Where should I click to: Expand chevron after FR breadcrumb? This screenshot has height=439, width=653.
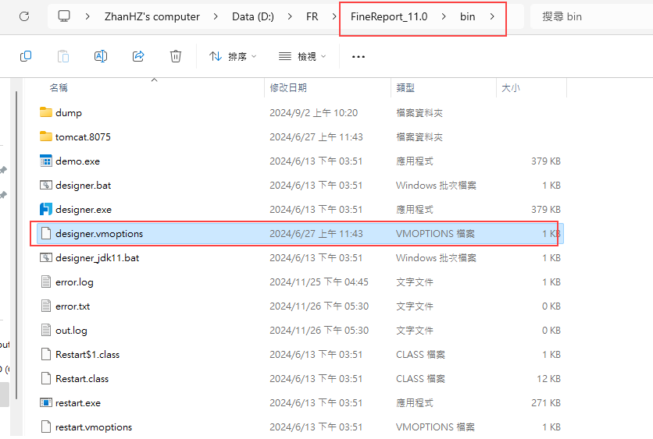[334, 16]
